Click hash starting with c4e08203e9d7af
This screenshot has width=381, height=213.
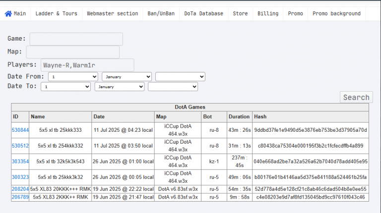(311, 197)
